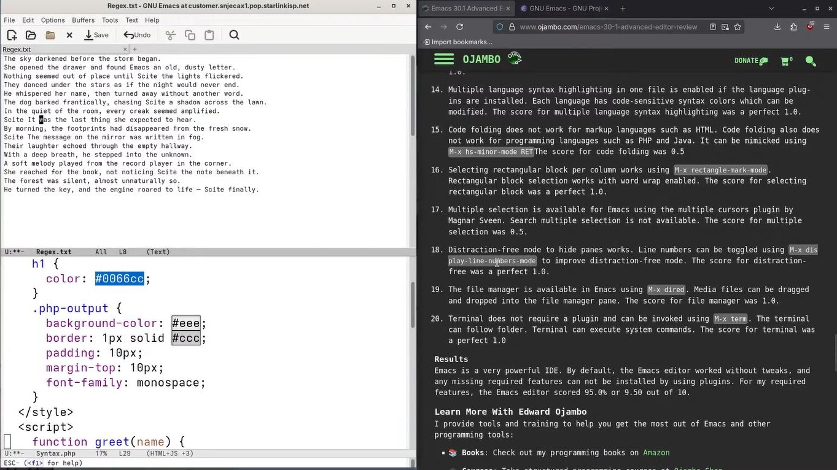Click the Undo button in Emacs toolbar
This screenshot has width=837, height=470.
tap(137, 35)
